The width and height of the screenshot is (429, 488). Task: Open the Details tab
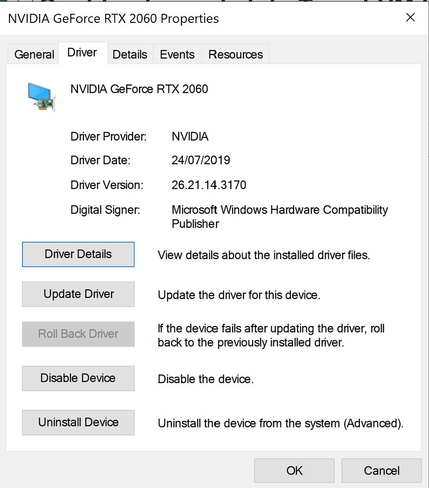[130, 54]
